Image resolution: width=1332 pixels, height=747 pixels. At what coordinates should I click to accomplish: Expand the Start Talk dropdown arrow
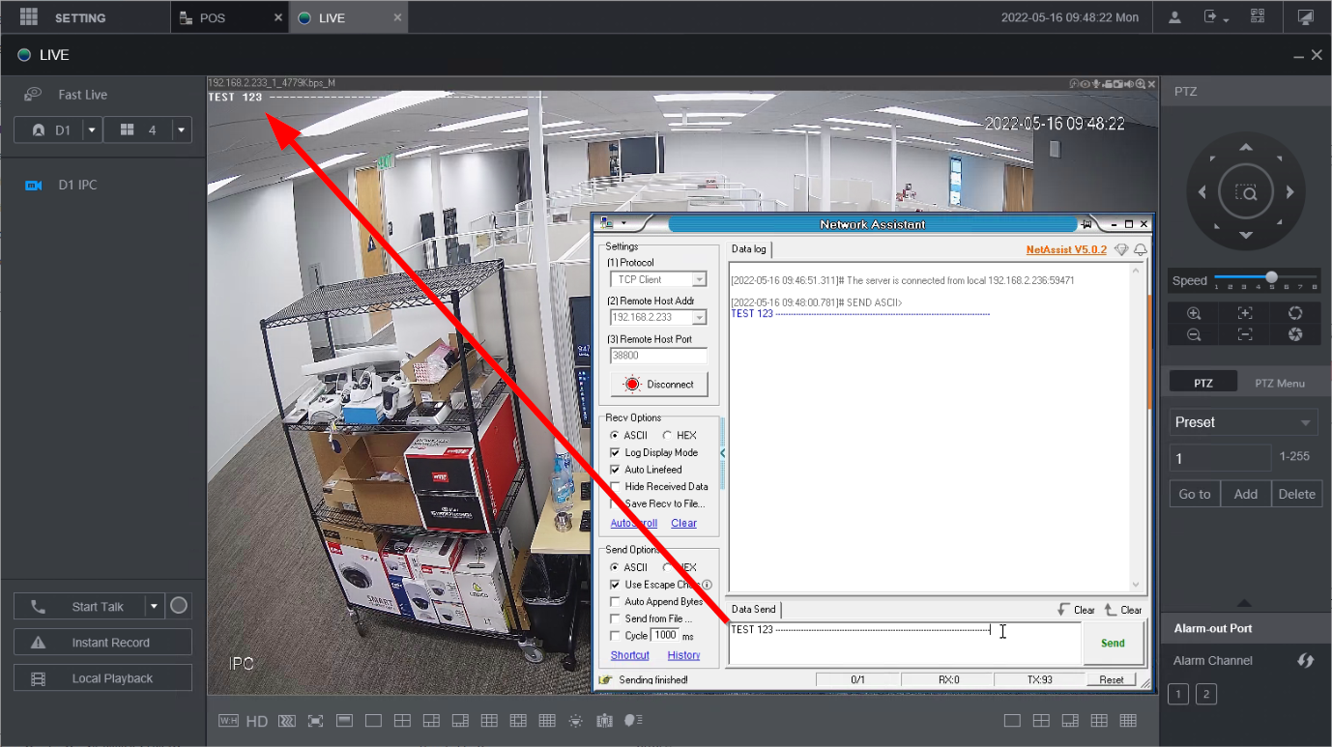[154, 607]
